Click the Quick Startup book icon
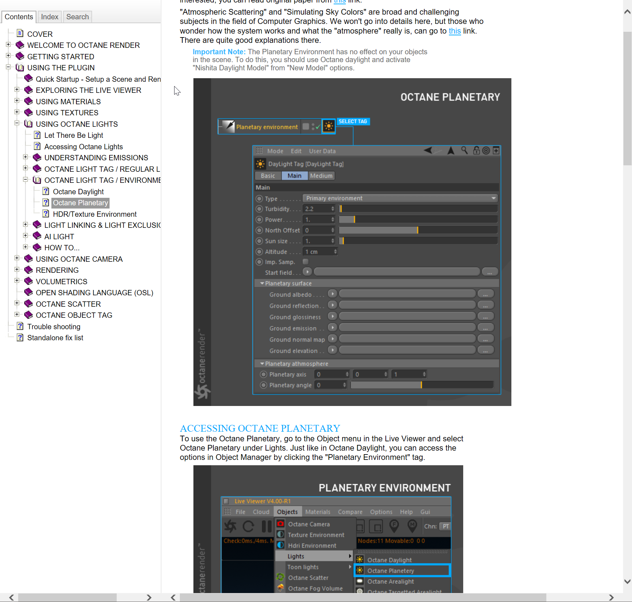The width and height of the screenshot is (632, 602). coord(29,79)
